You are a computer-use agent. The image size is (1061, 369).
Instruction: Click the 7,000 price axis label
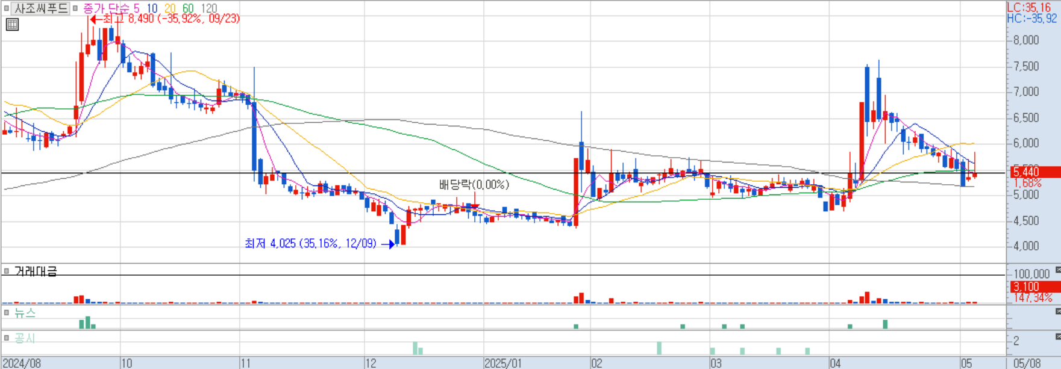tap(1026, 91)
